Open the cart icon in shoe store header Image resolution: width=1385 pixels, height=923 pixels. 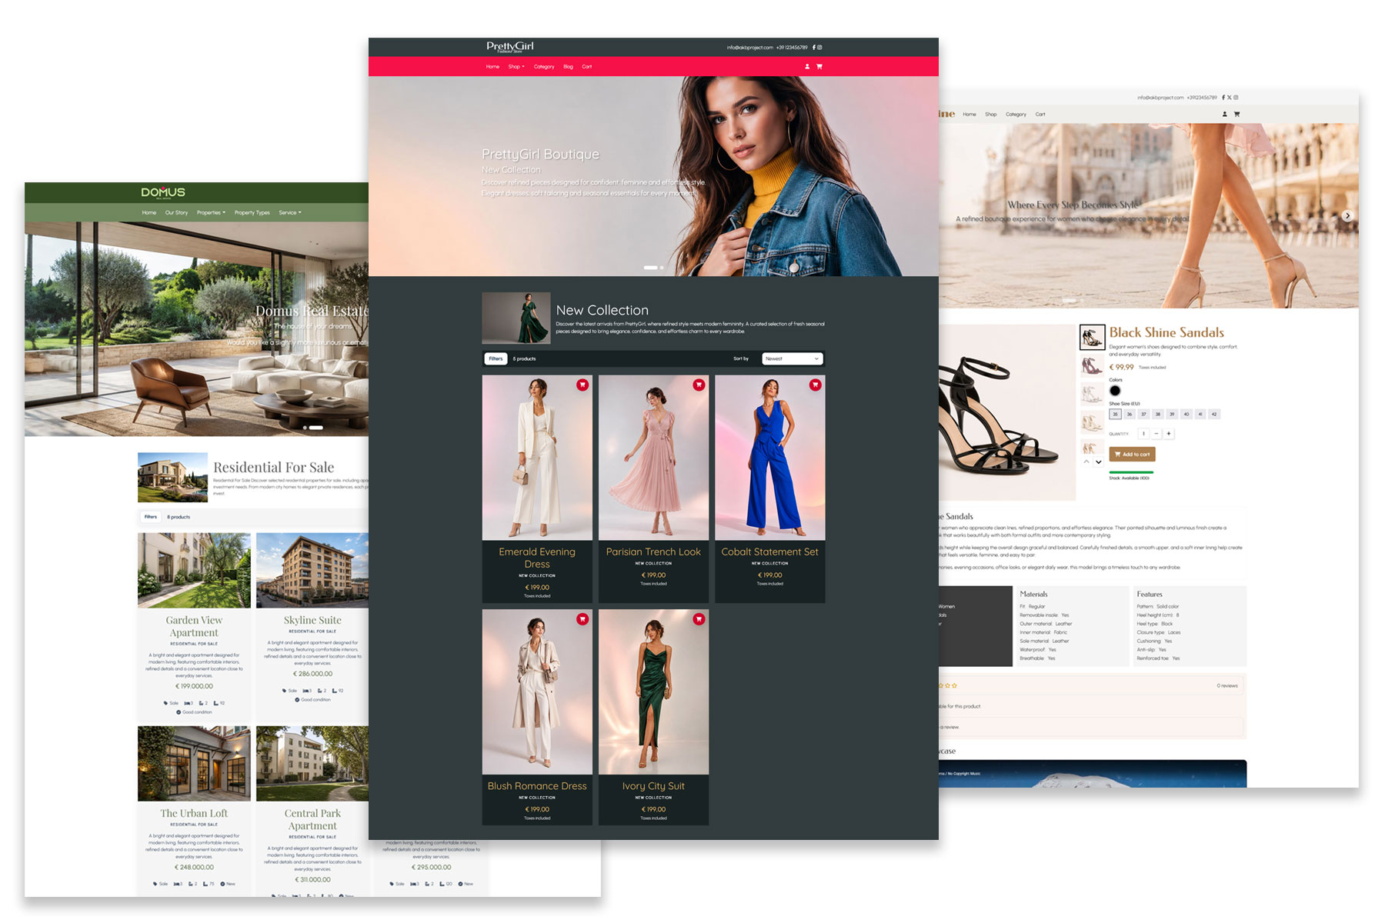[x=1236, y=114]
